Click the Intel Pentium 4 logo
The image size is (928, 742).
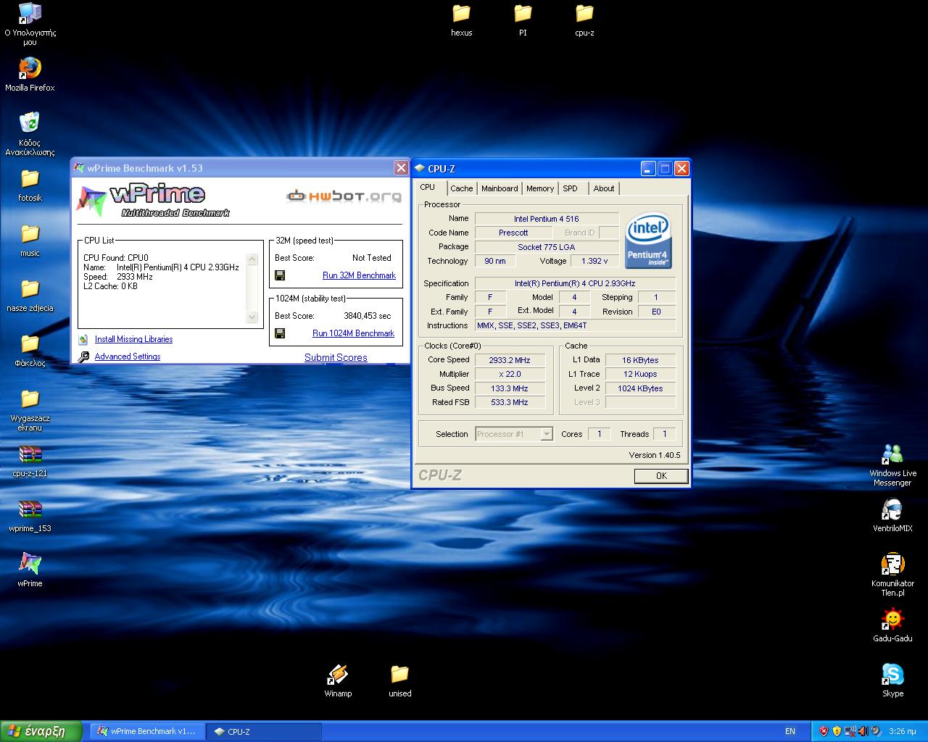pos(648,240)
